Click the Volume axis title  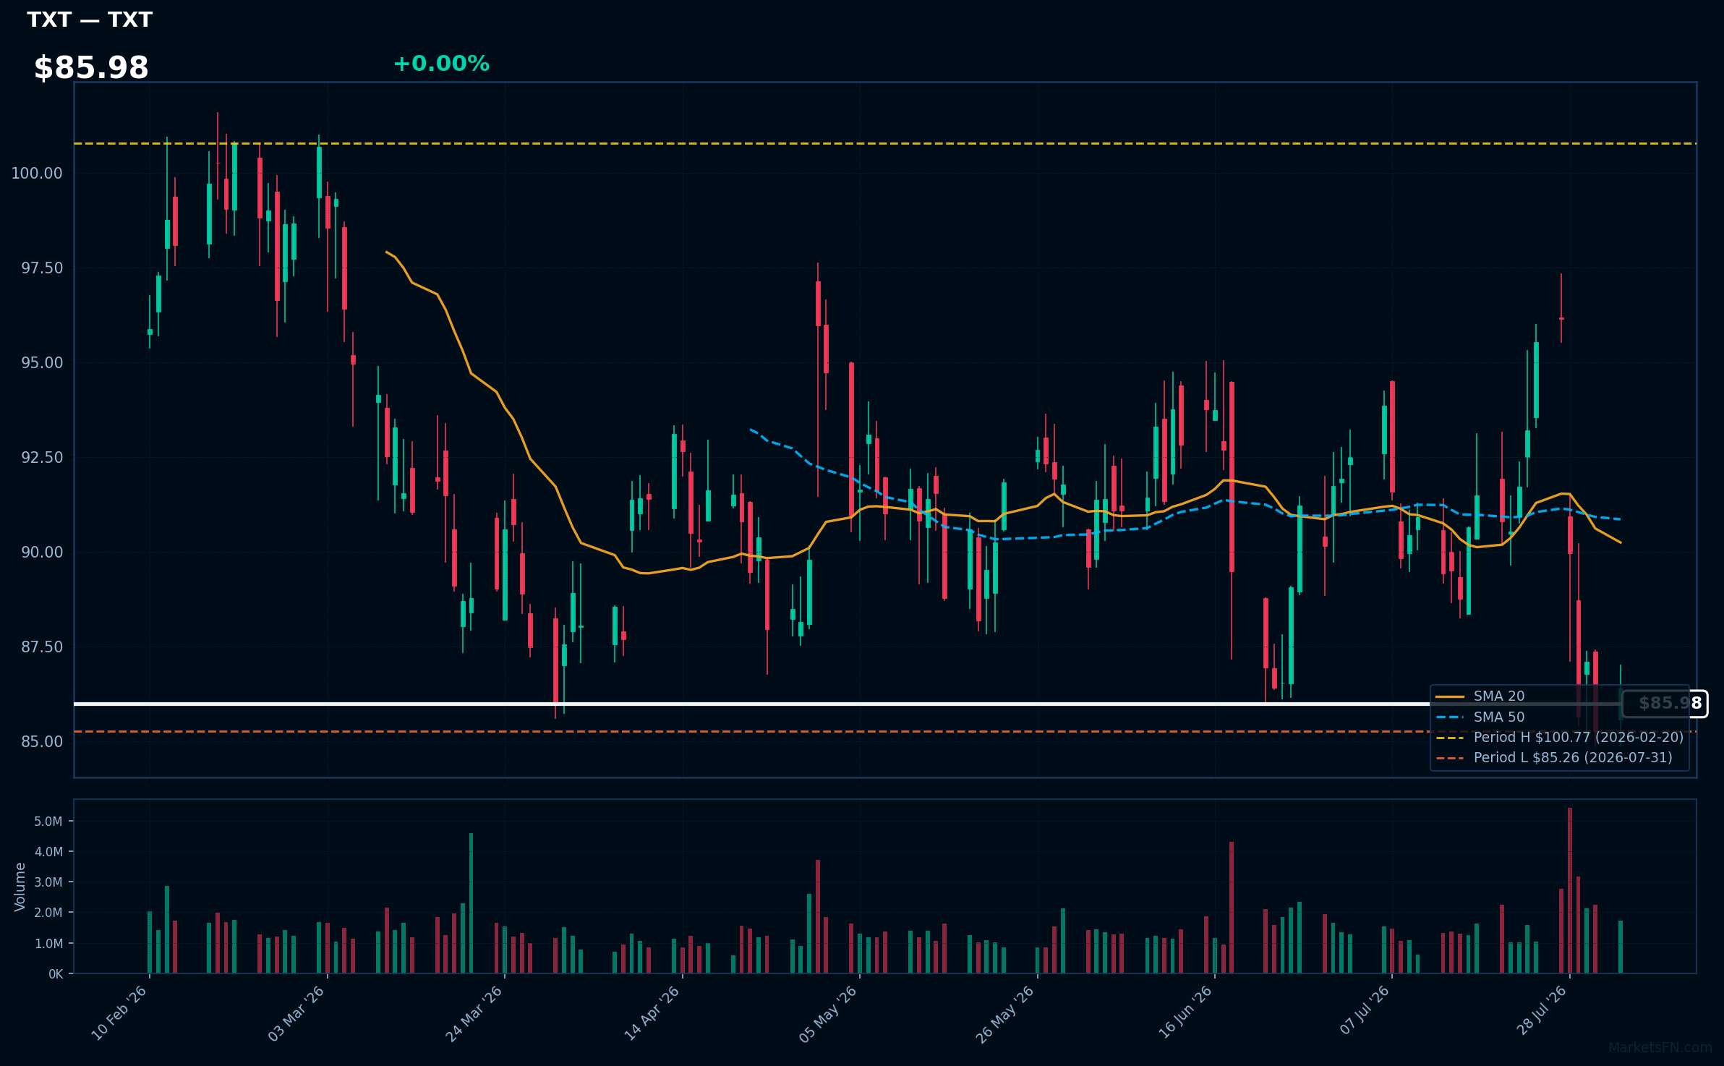pos(20,887)
